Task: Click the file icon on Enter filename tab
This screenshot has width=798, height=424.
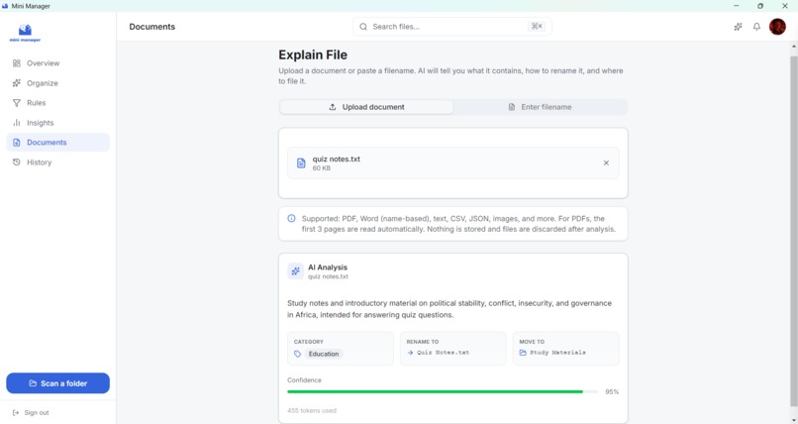Action: tap(512, 107)
